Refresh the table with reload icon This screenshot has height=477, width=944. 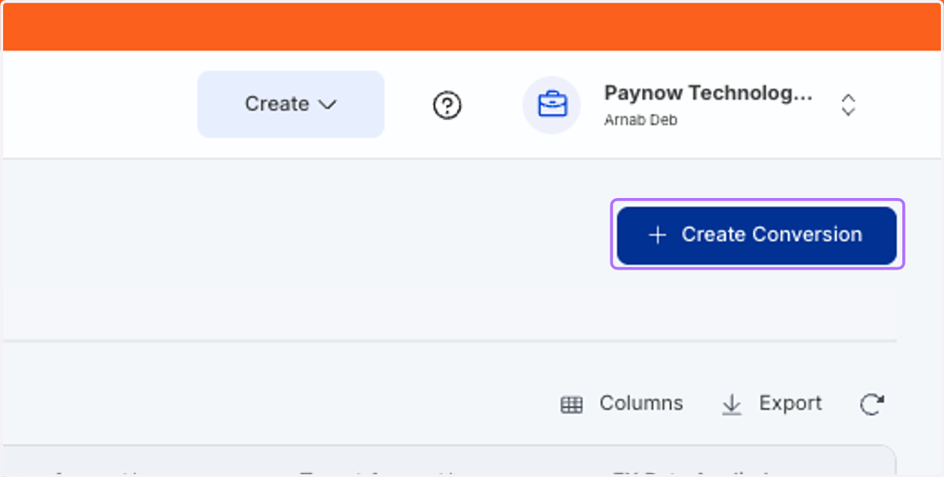872,404
